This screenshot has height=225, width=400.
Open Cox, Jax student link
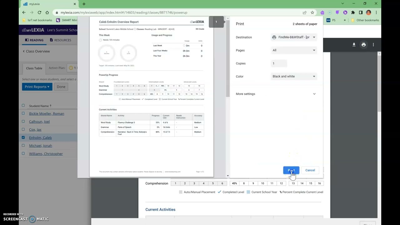click(35, 129)
